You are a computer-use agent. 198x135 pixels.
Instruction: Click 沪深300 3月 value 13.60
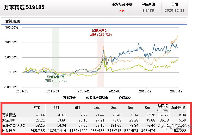(x=62, y=120)
